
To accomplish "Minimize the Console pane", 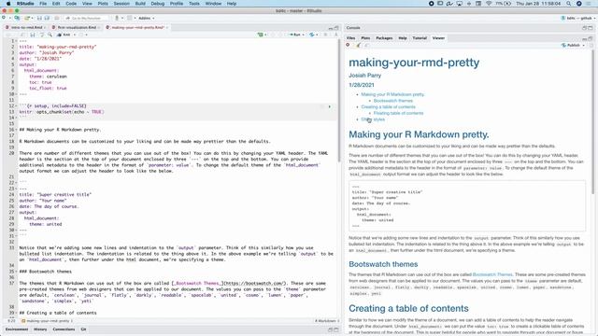I will click(584, 28).
